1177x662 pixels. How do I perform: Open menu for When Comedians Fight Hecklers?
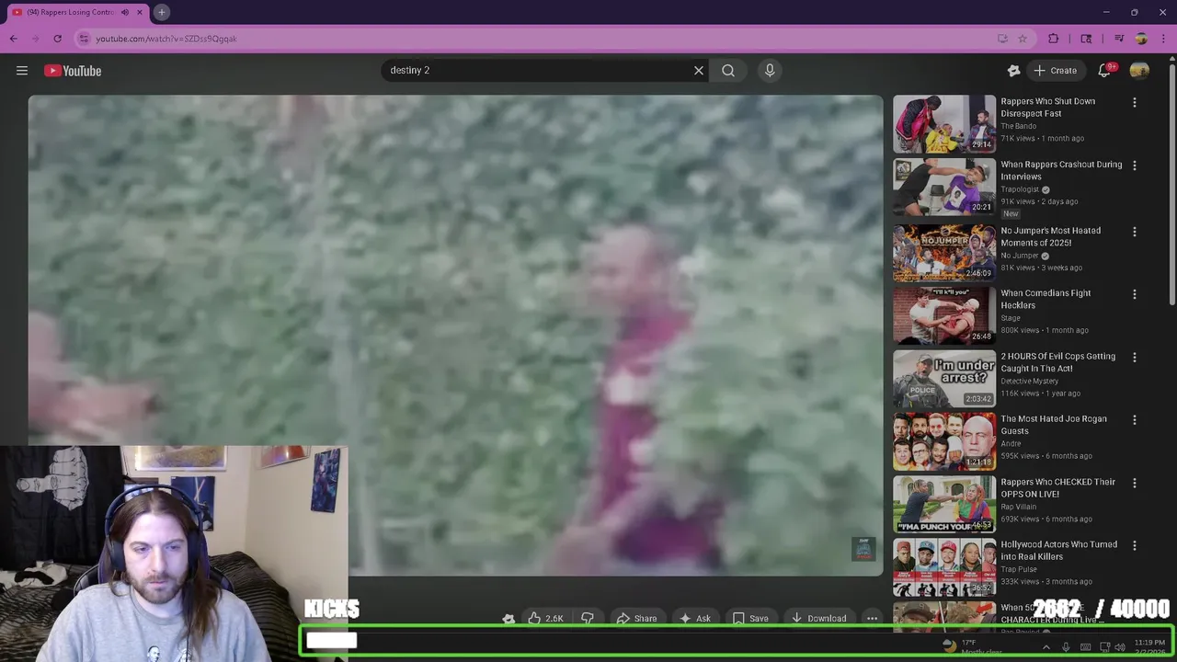(1134, 294)
